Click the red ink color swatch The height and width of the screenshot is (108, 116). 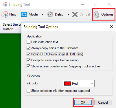(67, 84)
